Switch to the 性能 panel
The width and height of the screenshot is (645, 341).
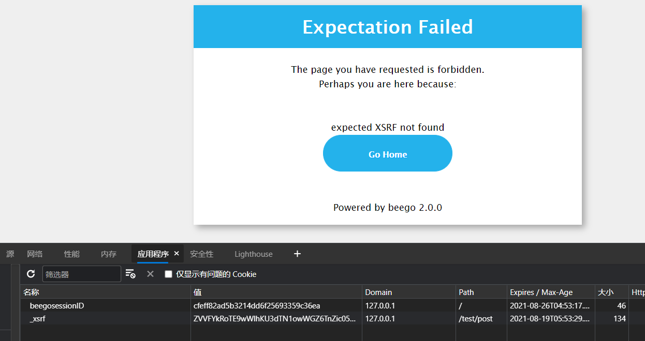[71, 254]
